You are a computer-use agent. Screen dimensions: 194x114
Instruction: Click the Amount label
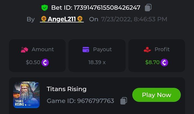point(43,49)
